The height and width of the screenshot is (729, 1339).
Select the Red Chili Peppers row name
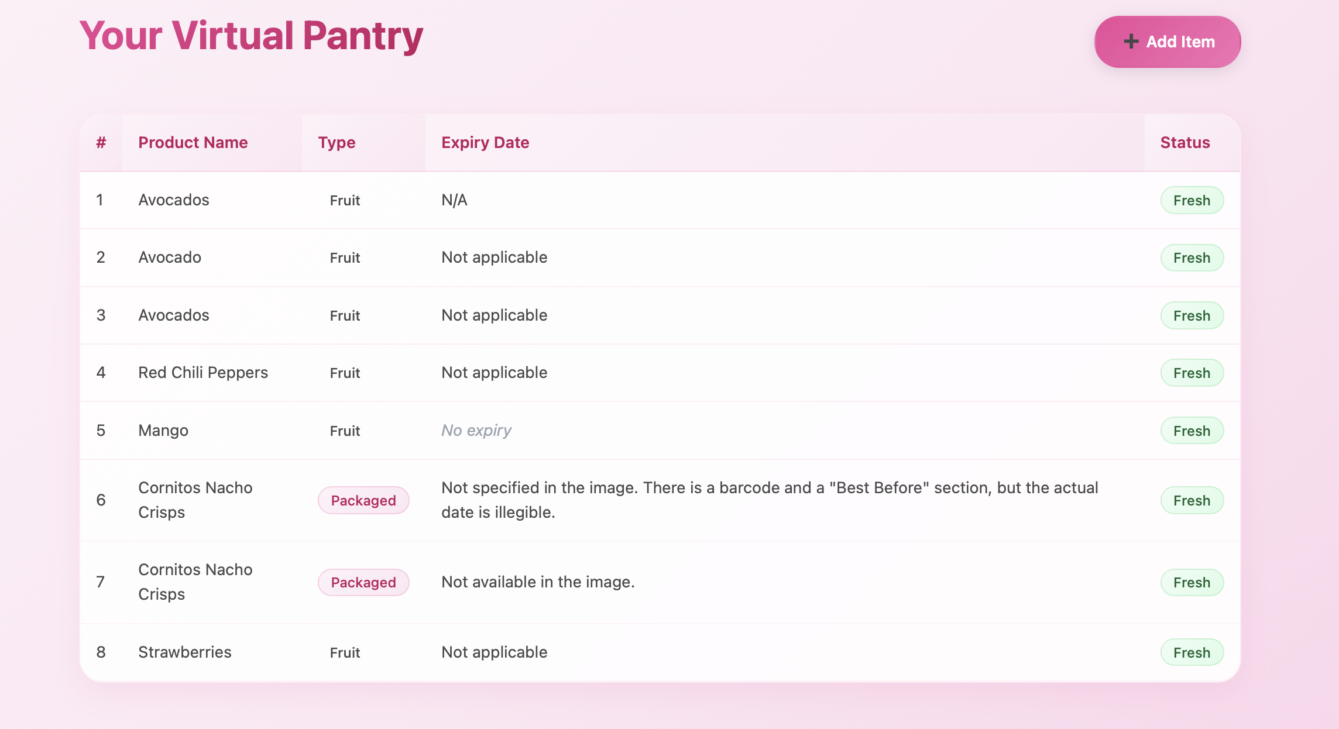point(202,373)
